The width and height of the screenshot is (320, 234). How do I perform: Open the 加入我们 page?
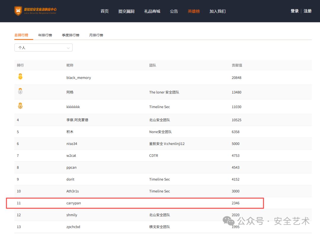click(217, 11)
